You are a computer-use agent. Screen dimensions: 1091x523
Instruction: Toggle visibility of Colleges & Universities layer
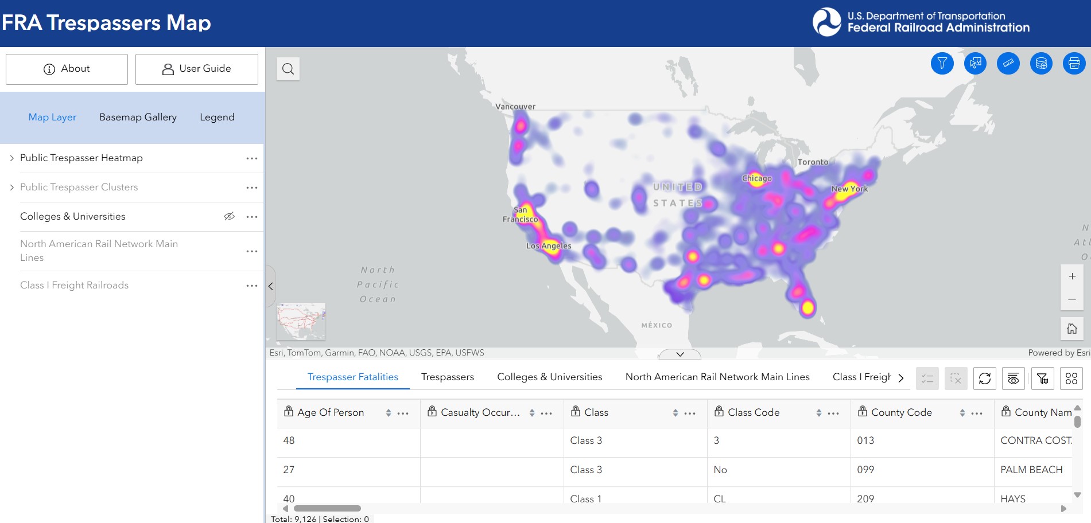230,216
